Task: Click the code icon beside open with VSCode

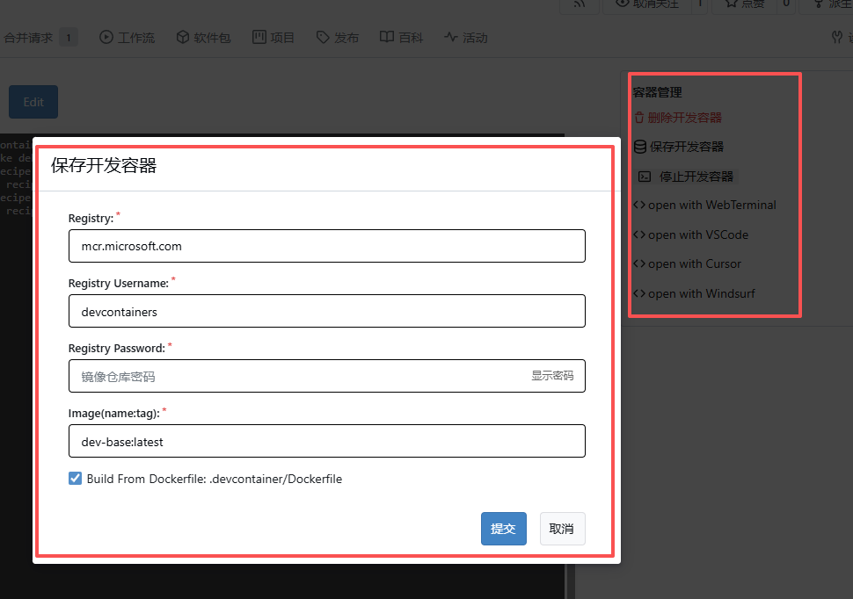Action: coord(639,235)
